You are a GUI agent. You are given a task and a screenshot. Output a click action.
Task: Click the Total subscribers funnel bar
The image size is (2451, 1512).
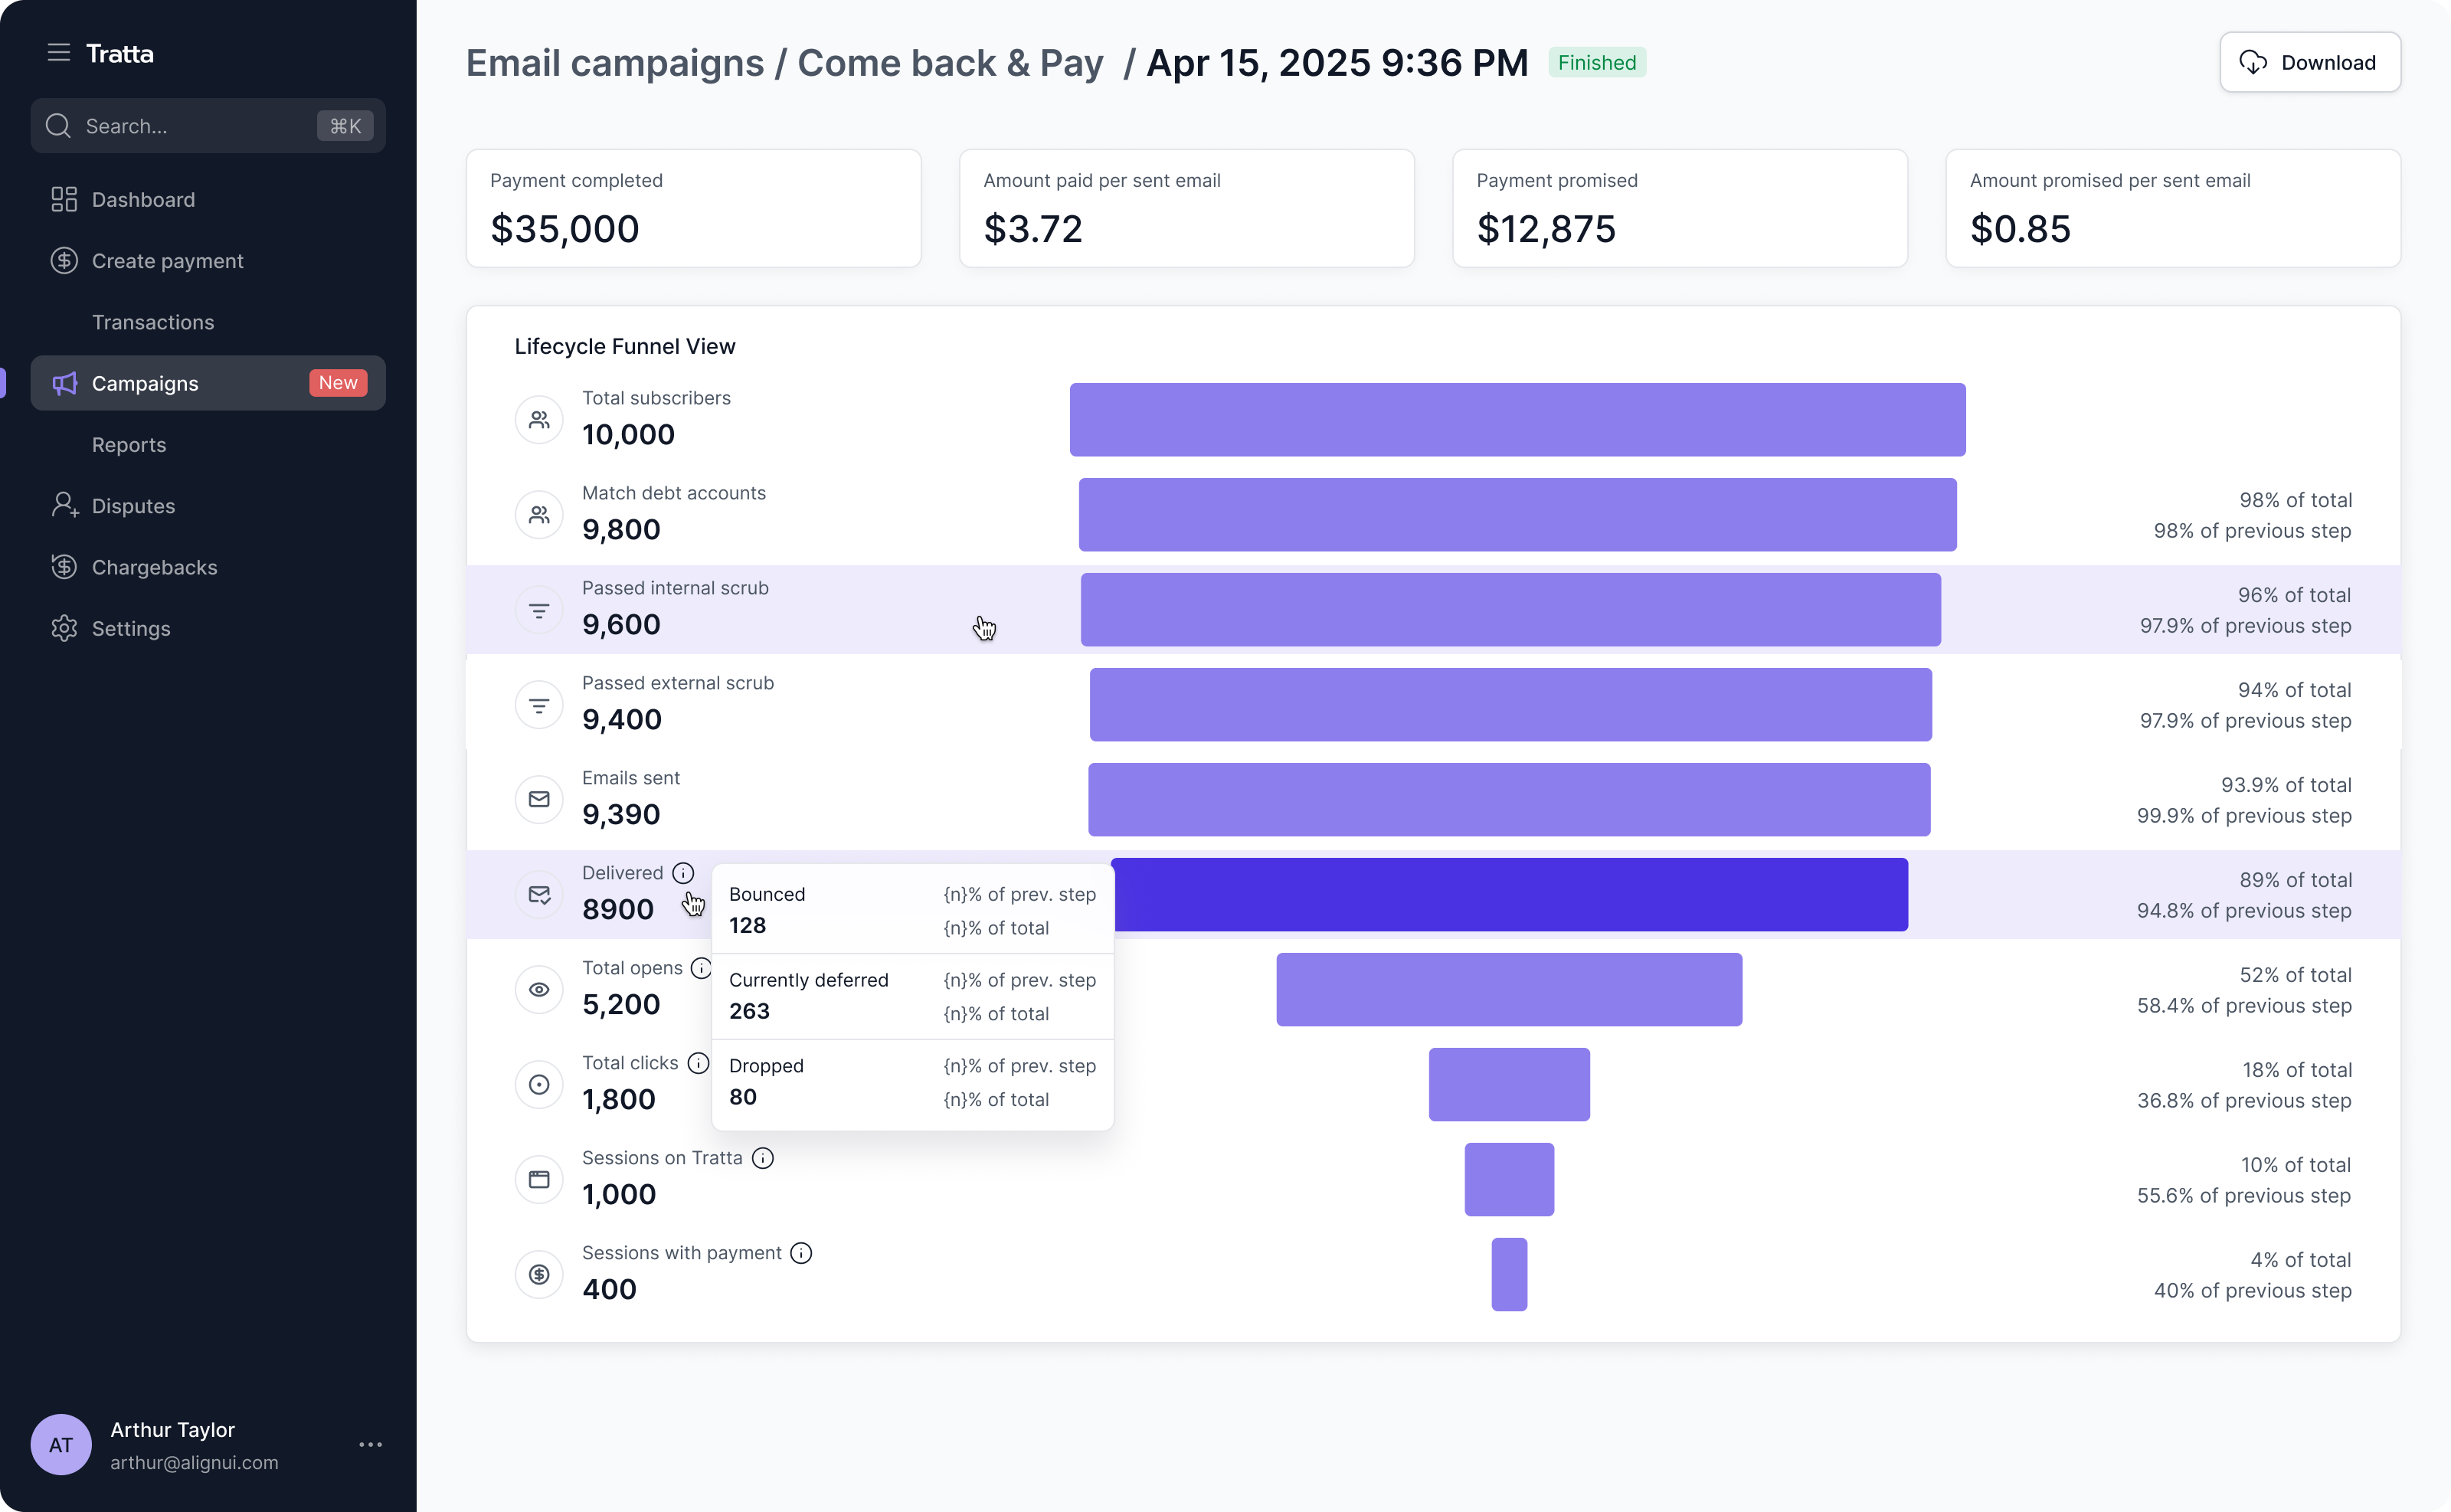[x=1517, y=419]
